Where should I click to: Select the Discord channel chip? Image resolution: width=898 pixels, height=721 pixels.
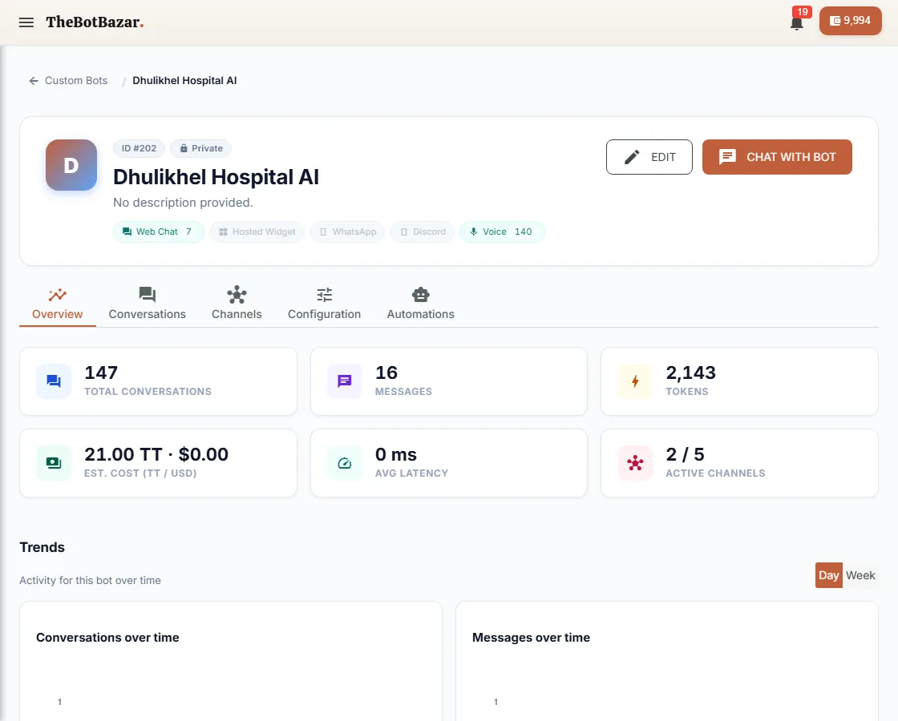point(423,232)
